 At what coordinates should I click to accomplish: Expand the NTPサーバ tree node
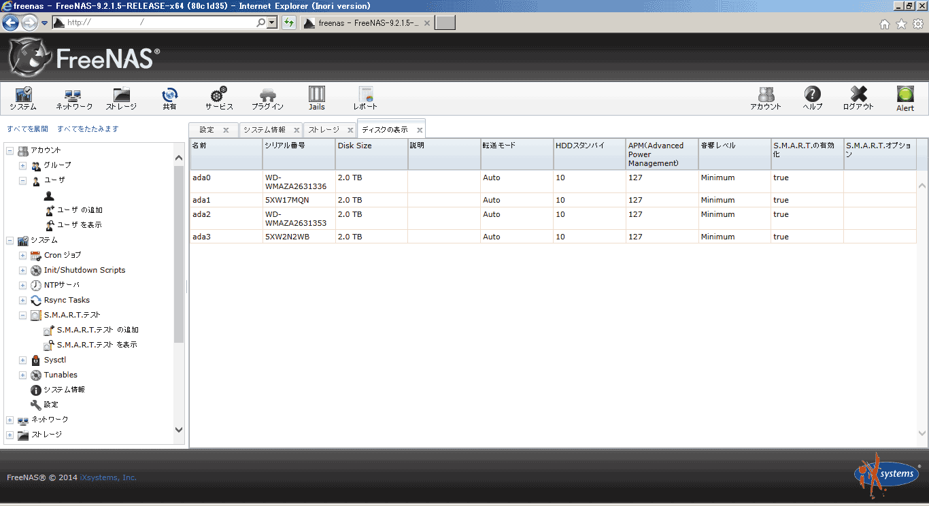(22, 285)
